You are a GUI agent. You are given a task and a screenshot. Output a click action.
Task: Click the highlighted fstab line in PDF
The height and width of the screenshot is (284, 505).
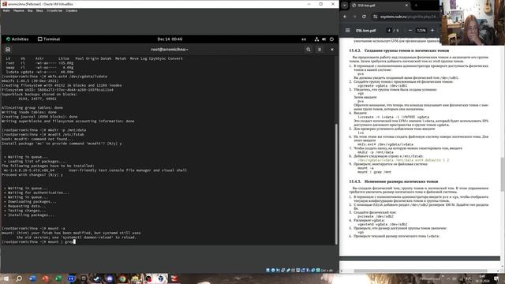click(x=403, y=160)
